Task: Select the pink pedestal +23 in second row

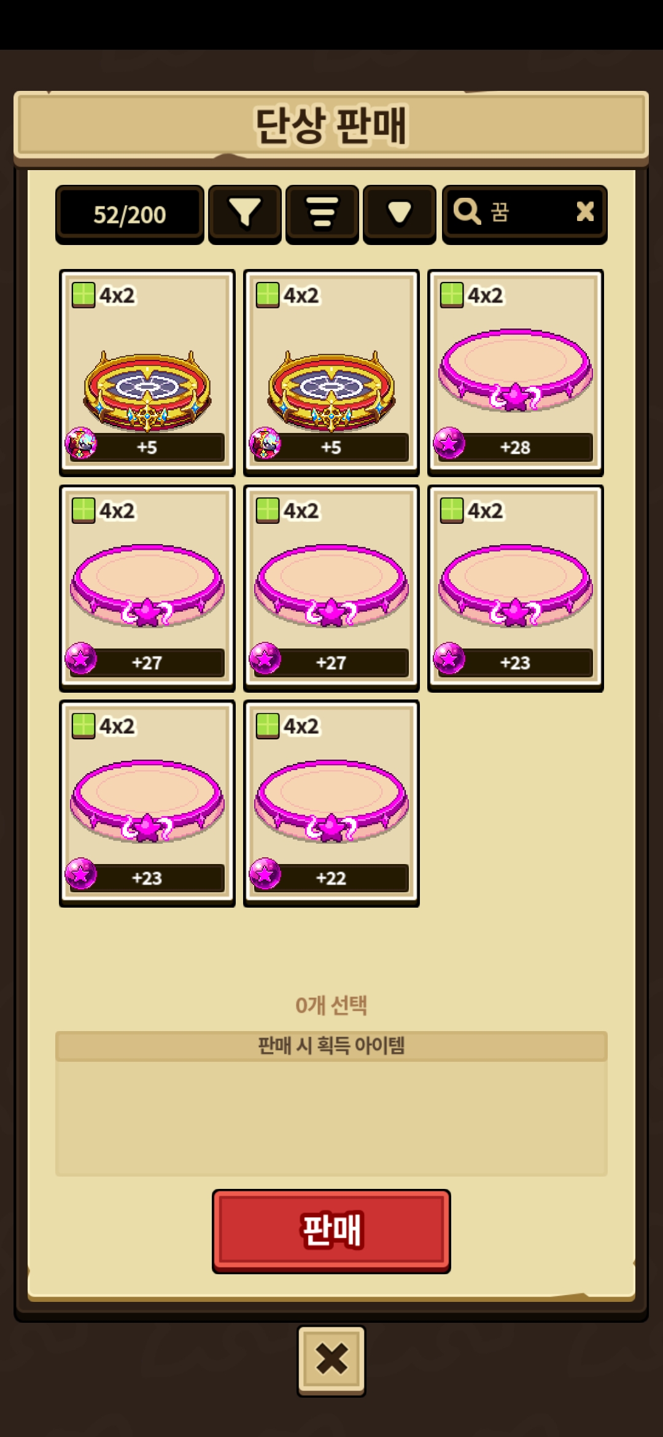Action: (516, 588)
